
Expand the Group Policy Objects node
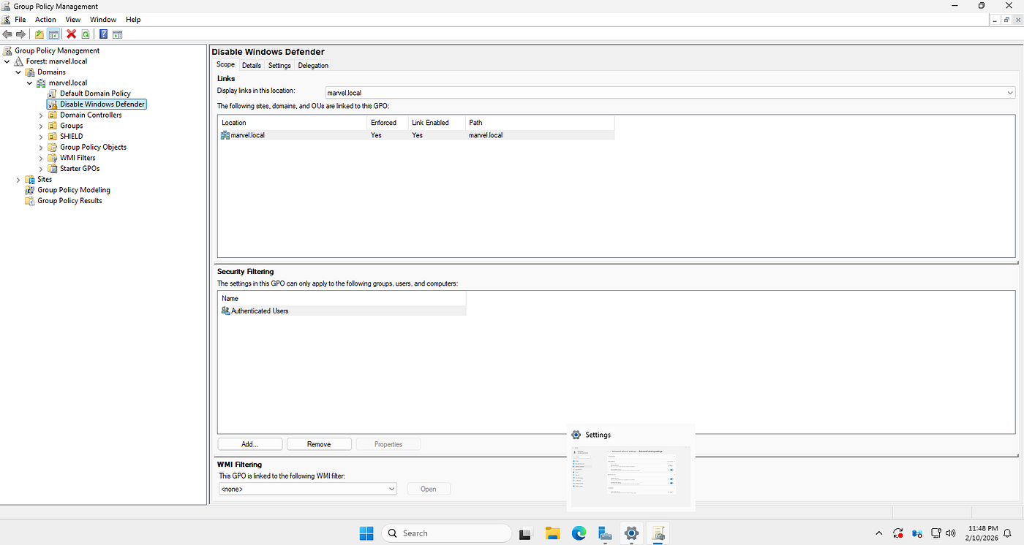[x=41, y=147]
